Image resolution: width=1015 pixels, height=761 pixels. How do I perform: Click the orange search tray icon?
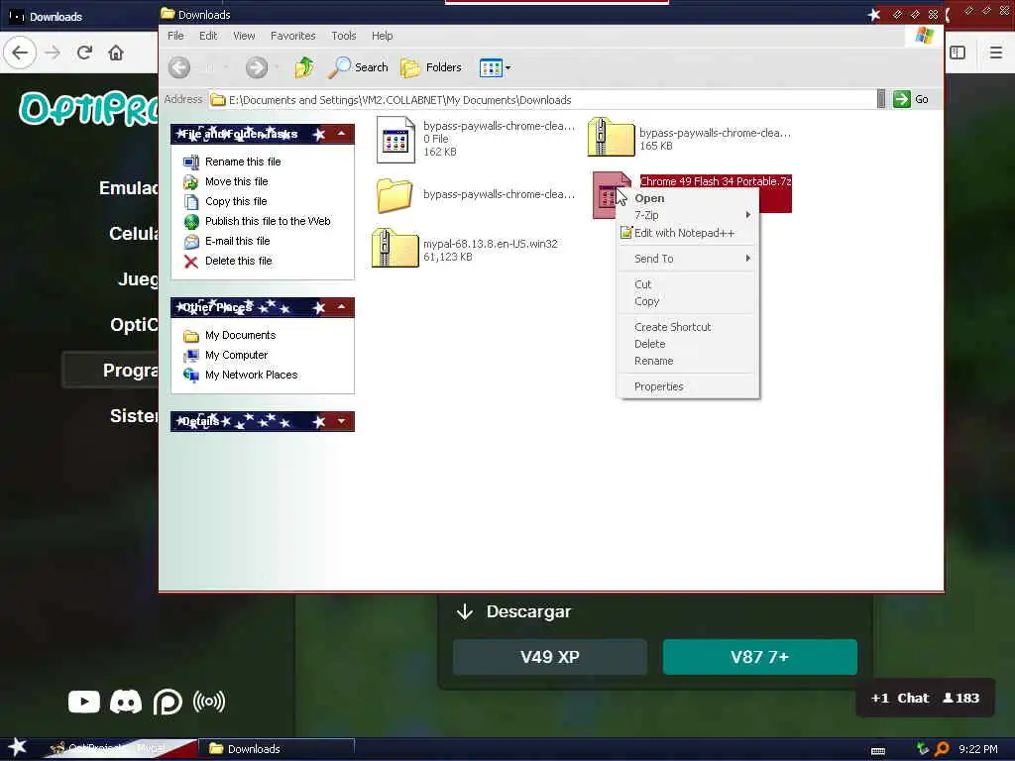[942, 749]
